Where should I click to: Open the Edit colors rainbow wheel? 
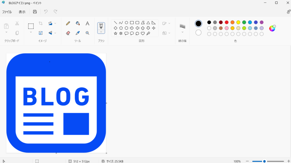click(272, 28)
